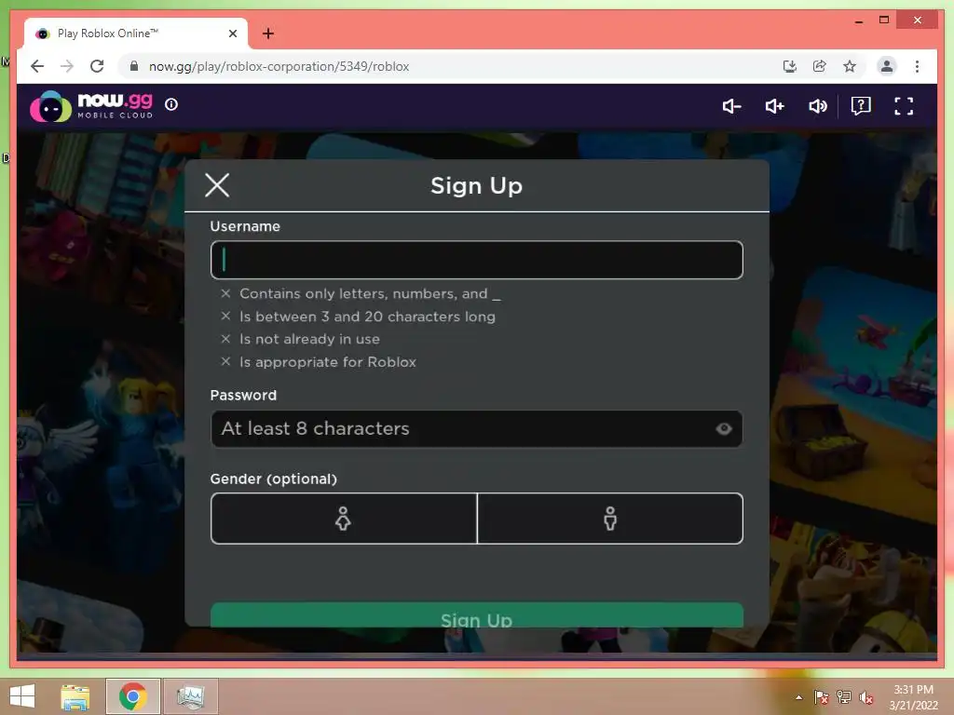
Task: Select the male gender option
Action: coord(610,519)
